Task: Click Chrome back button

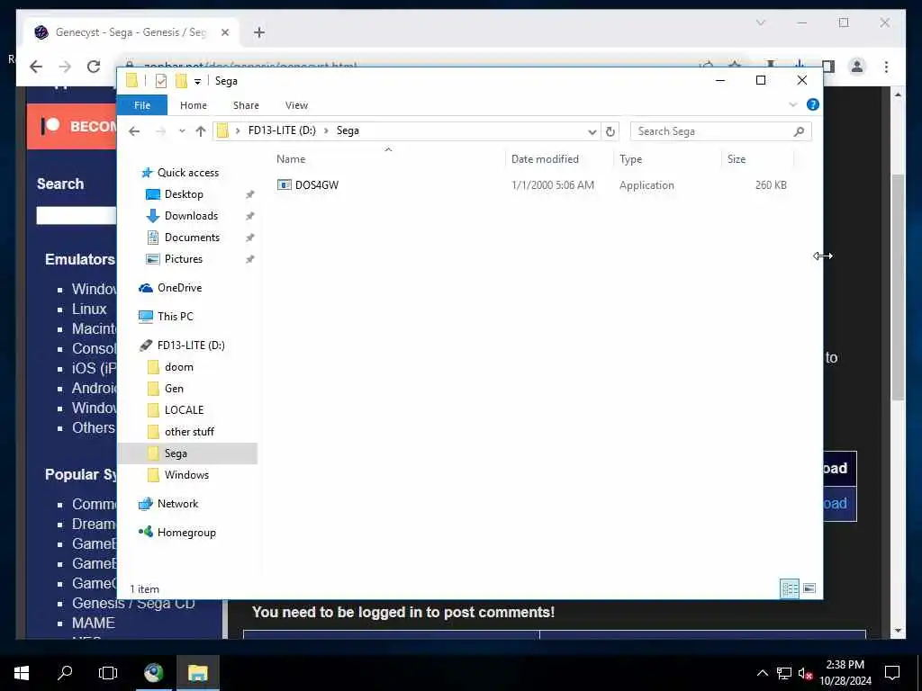Action: pyautogui.click(x=36, y=67)
